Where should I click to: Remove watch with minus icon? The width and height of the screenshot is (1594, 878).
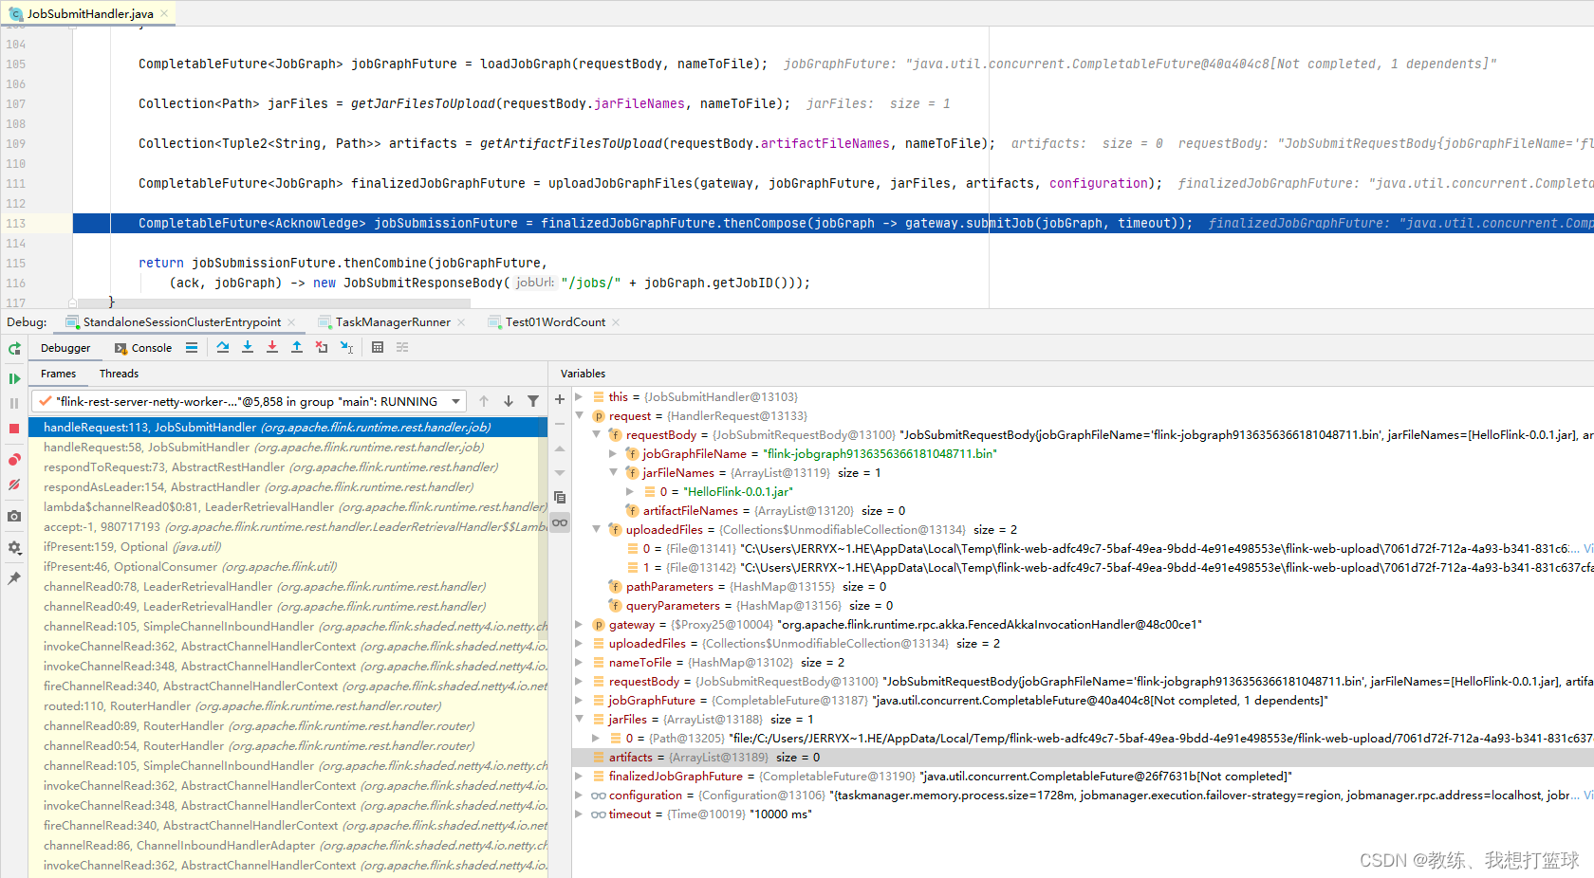point(560,424)
